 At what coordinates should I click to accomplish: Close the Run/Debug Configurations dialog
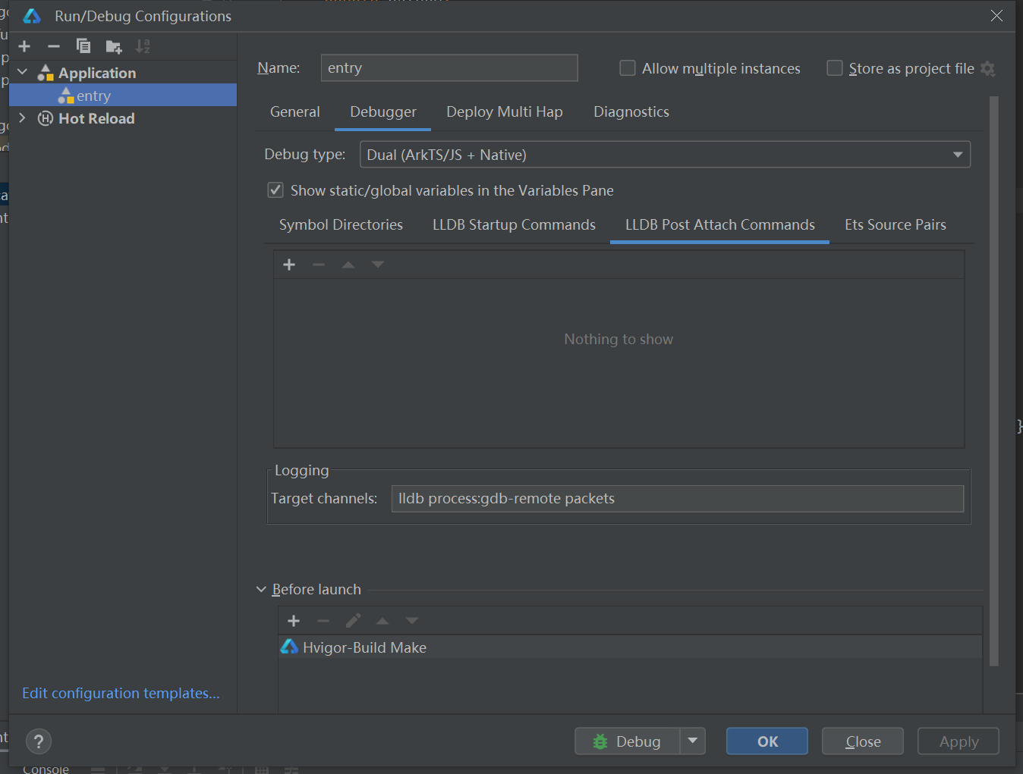996,16
